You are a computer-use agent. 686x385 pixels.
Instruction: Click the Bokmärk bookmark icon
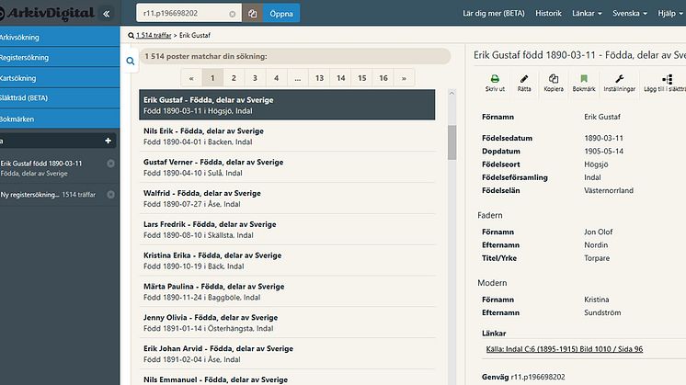point(584,83)
